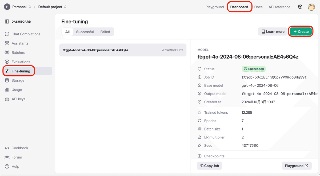The width and height of the screenshot is (320, 176).
Task: Click the Assistants robot icon
Action: point(7,43)
